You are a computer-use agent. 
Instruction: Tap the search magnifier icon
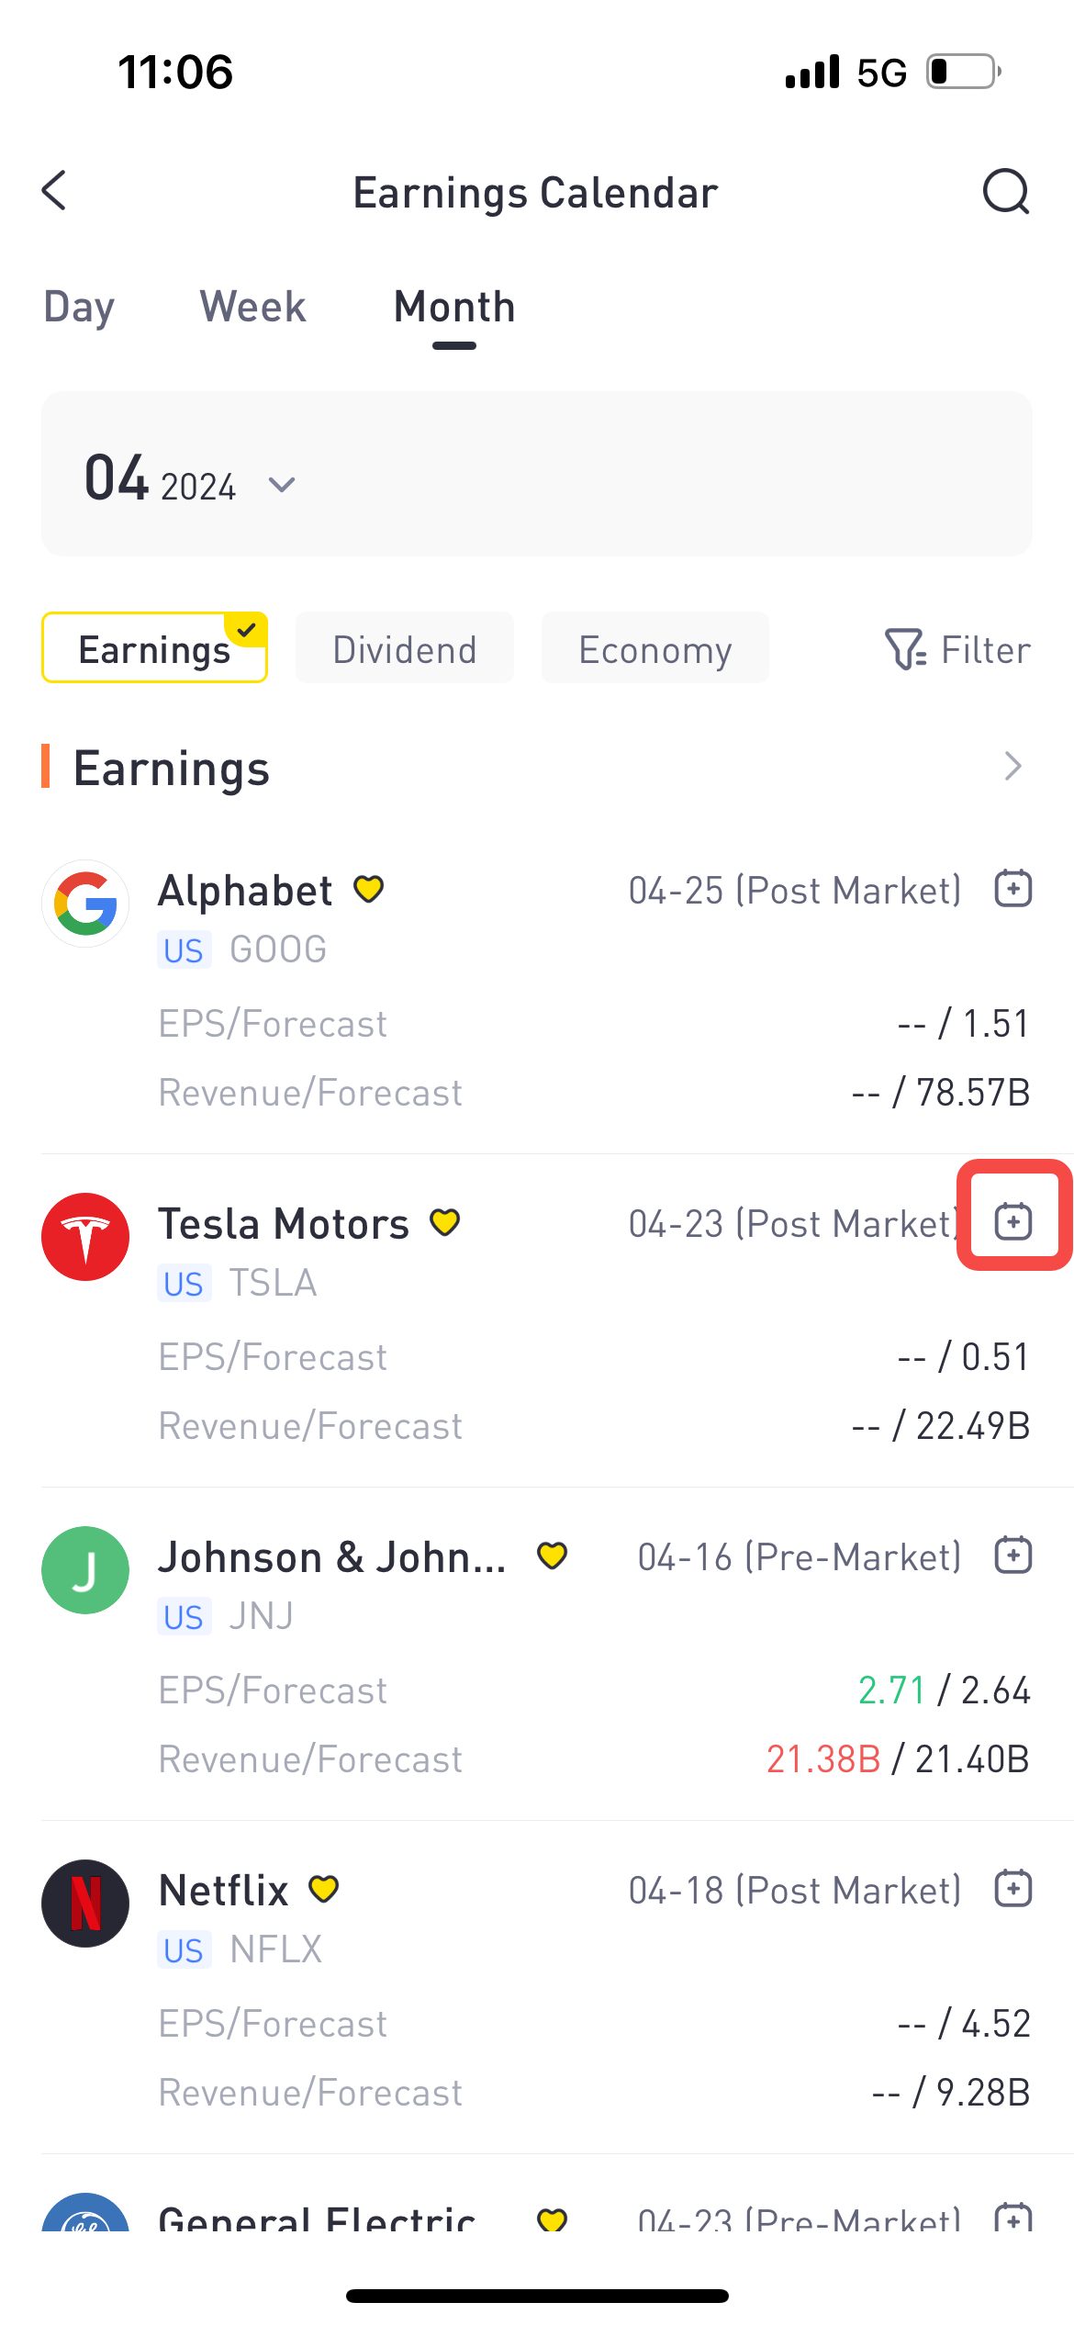click(1006, 192)
